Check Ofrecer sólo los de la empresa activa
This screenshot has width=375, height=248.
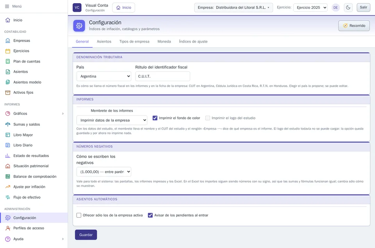(x=79, y=215)
